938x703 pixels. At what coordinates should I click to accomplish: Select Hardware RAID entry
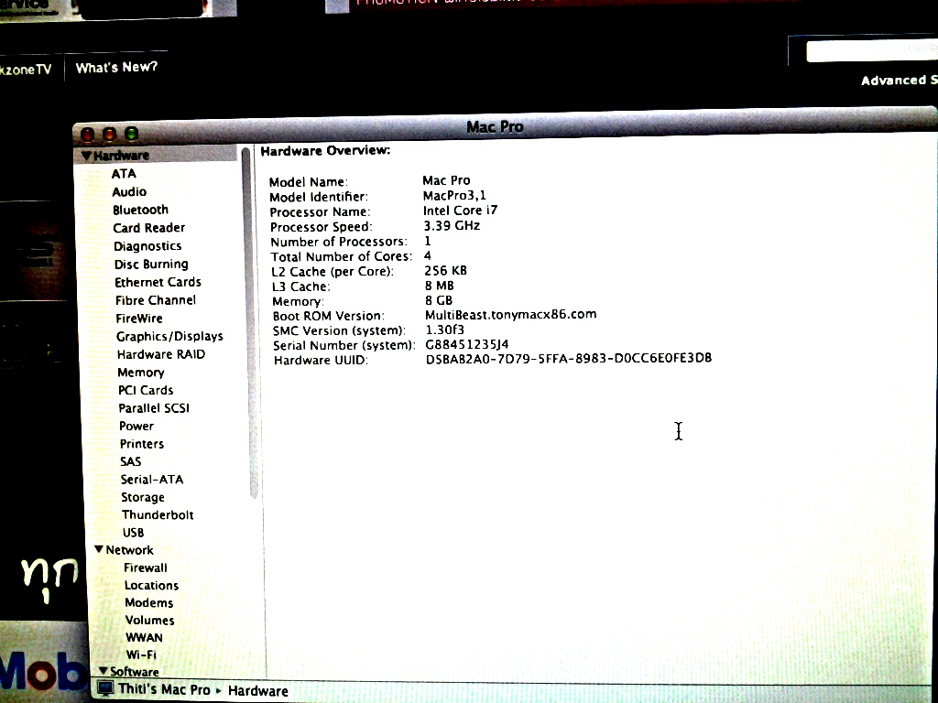161,354
